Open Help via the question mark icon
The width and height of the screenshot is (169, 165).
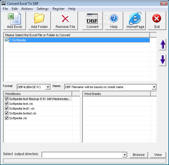click(114, 18)
